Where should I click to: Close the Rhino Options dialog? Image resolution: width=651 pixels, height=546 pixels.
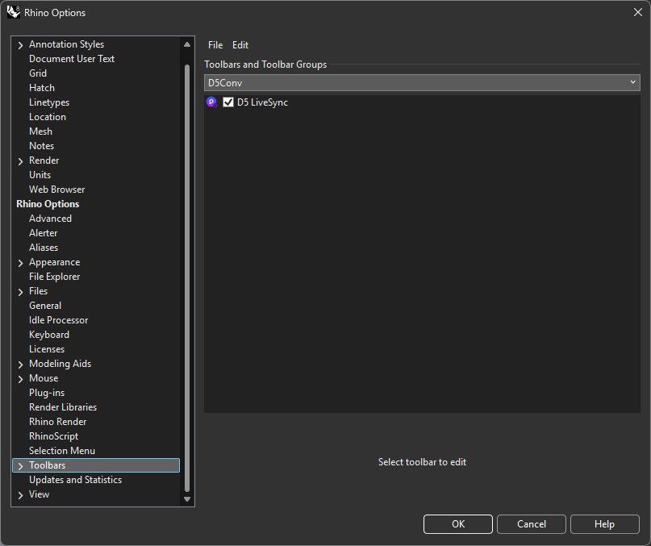(x=638, y=12)
